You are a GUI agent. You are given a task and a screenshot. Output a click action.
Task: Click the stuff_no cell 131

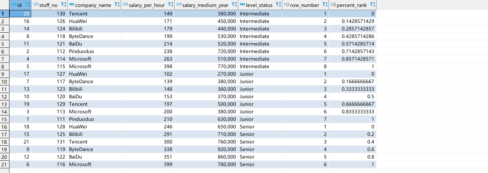pyautogui.click(x=49, y=142)
